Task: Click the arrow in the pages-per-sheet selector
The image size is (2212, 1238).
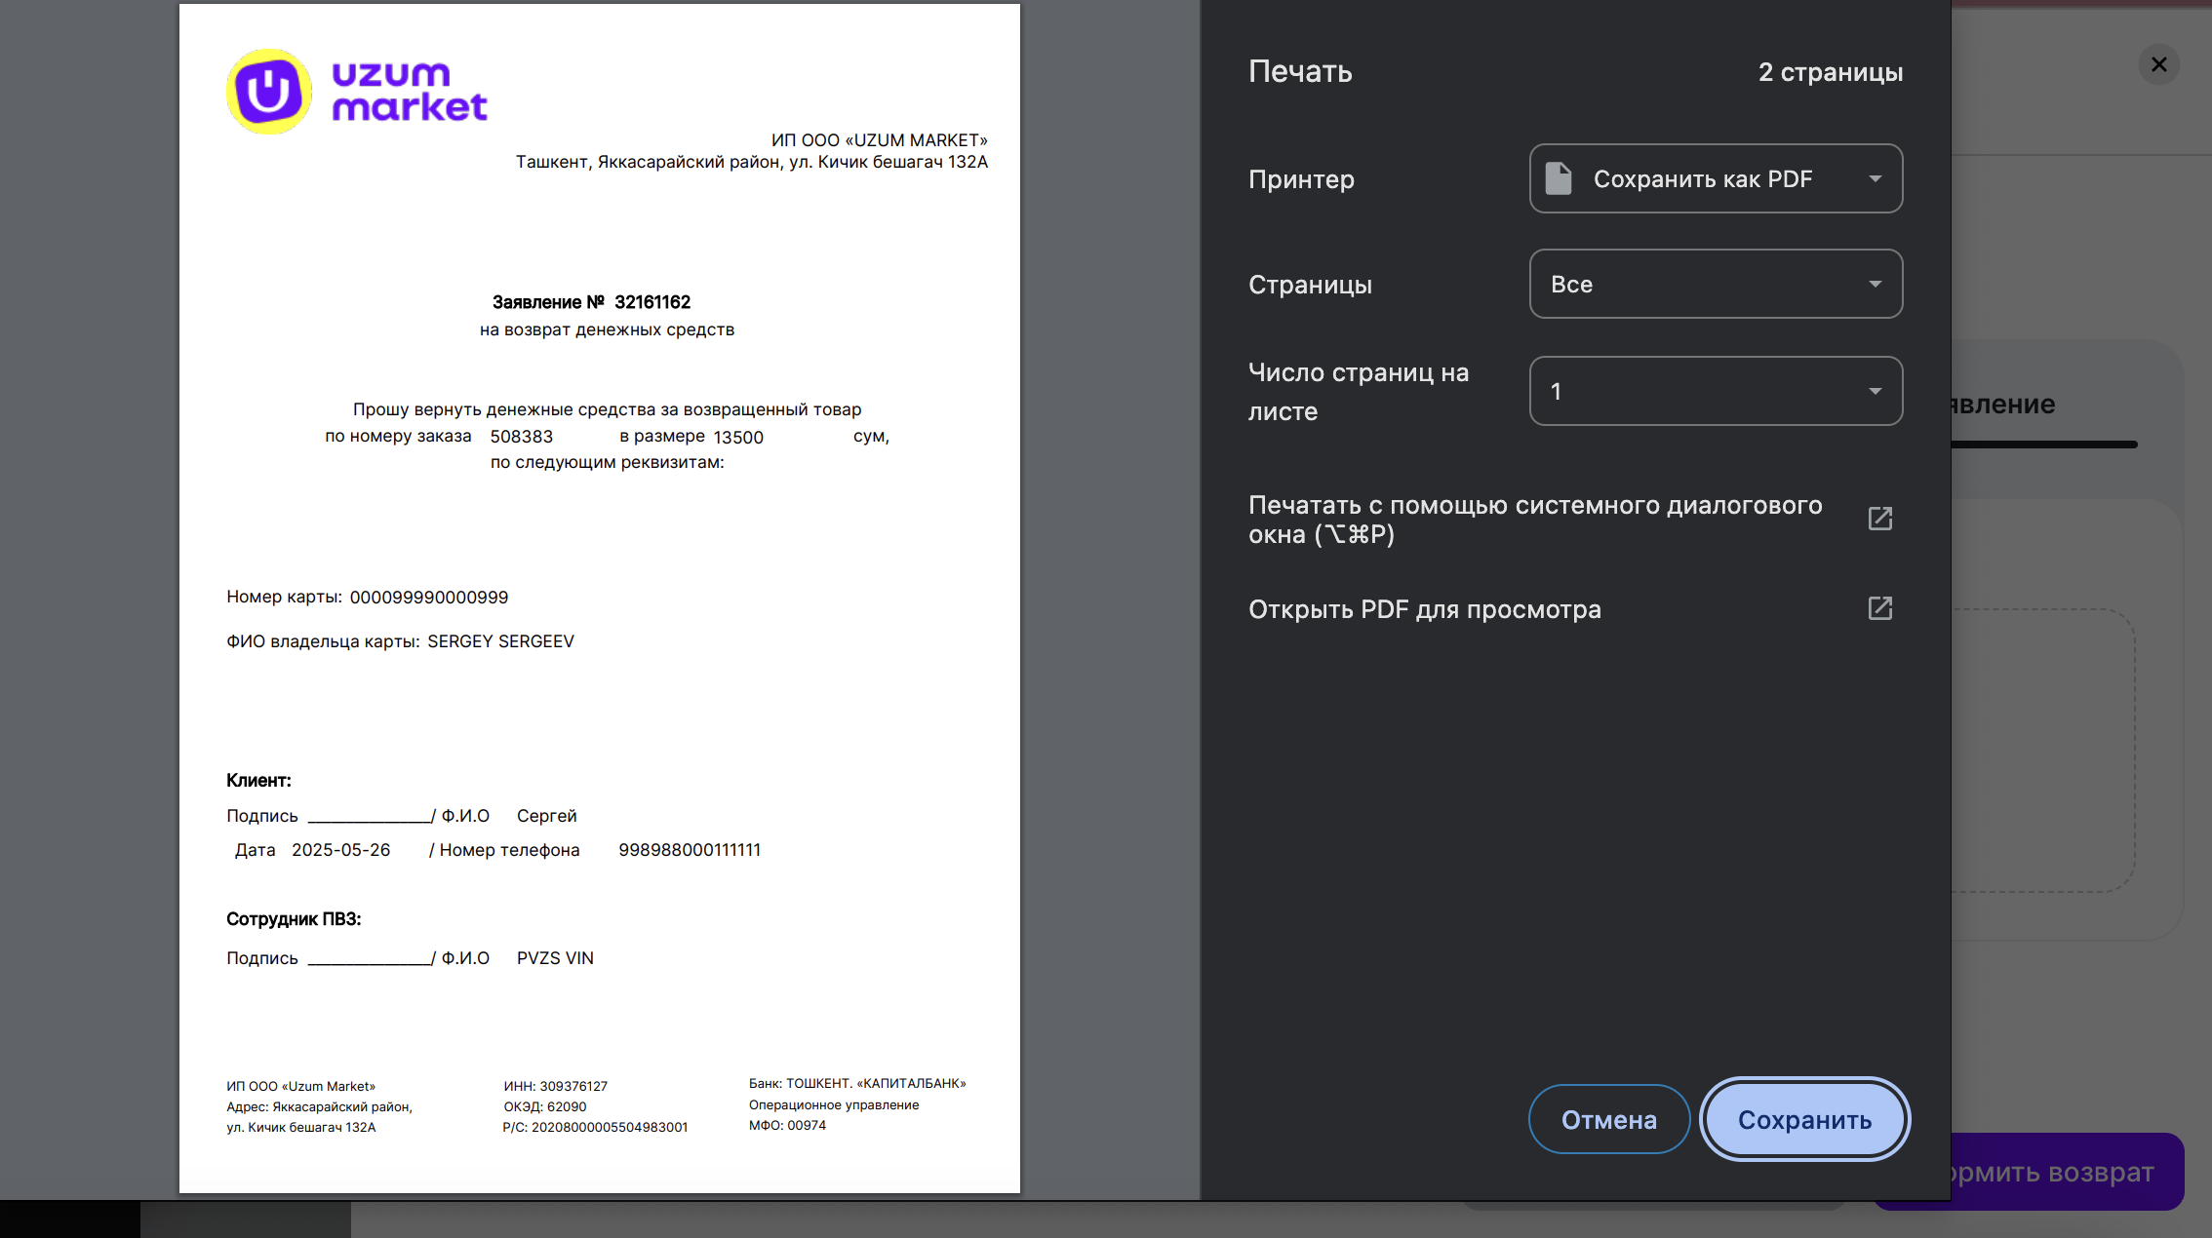Action: pyautogui.click(x=1875, y=391)
